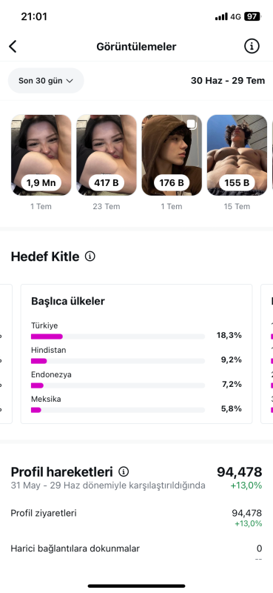Open the Profil ziyaretleri row
Screen dimensions: 273x593
pyautogui.click(x=136, y=517)
